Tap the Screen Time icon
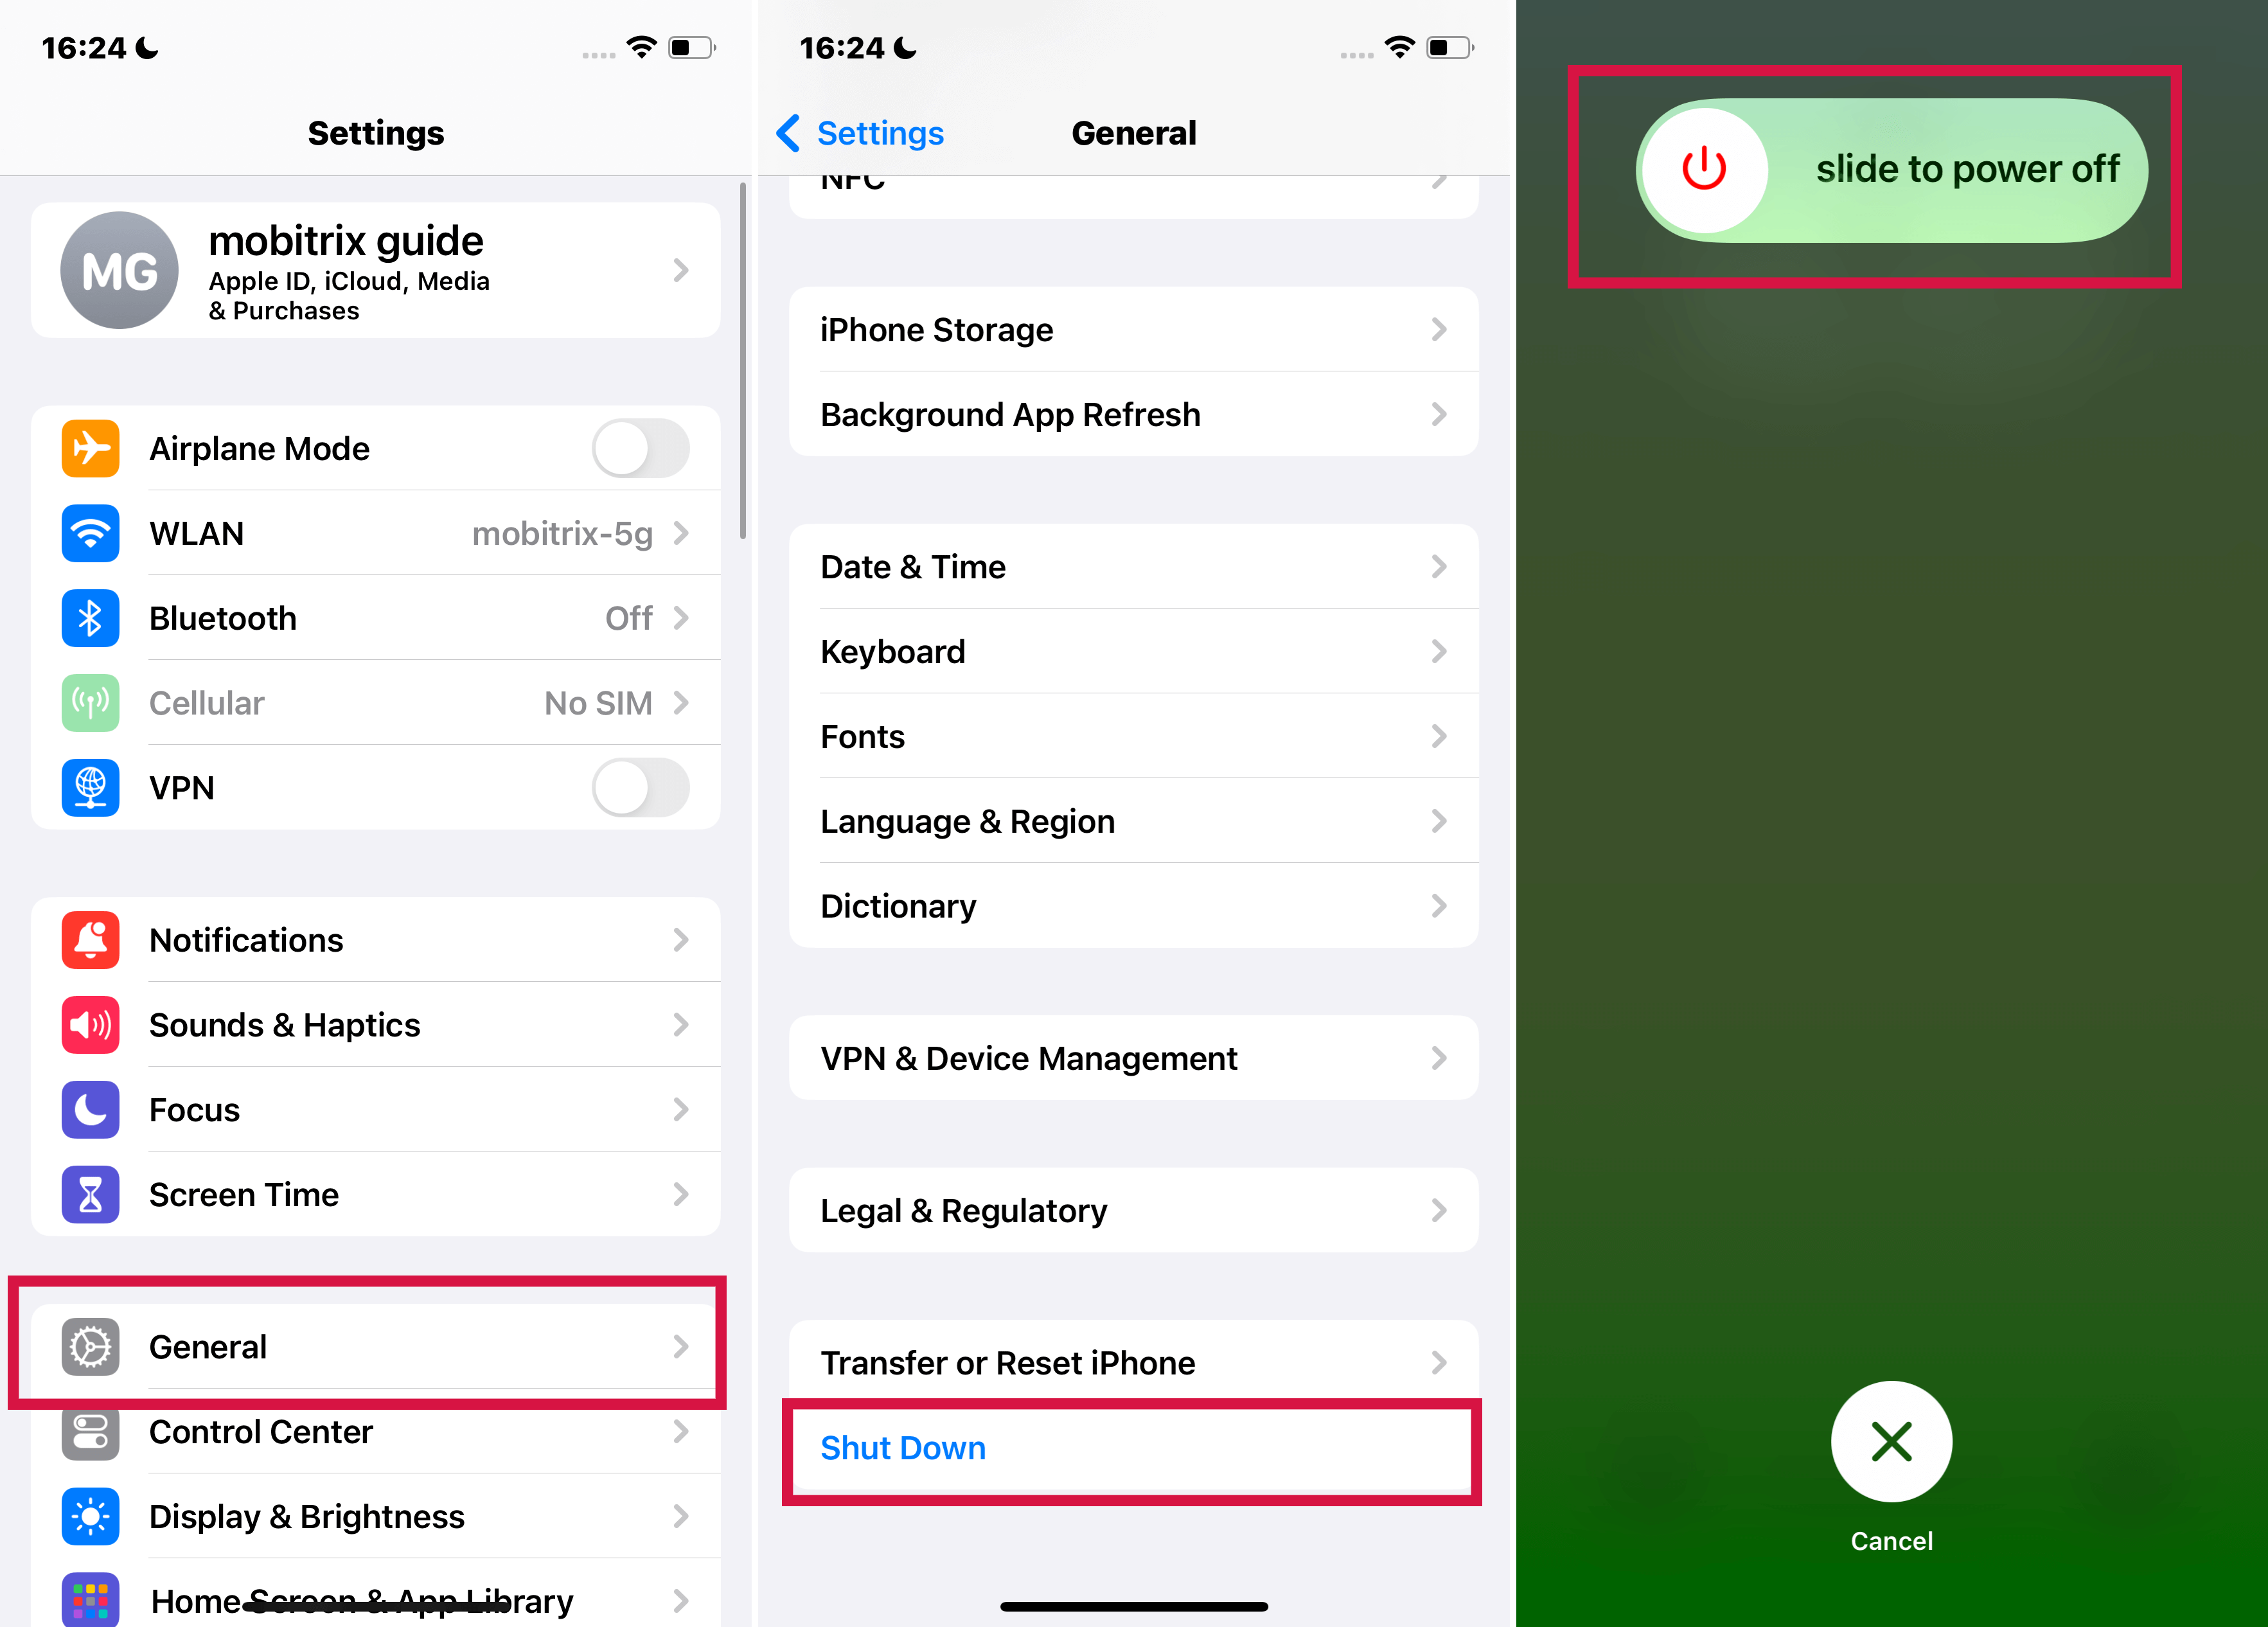Image resolution: width=2268 pixels, height=1627 pixels. pos(92,1196)
